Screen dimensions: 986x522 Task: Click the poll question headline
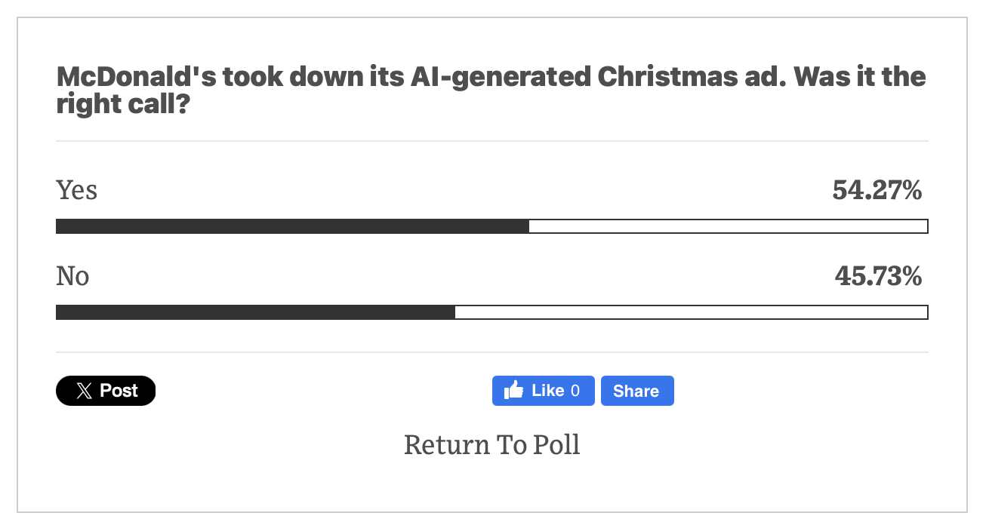(x=490, y=89)
